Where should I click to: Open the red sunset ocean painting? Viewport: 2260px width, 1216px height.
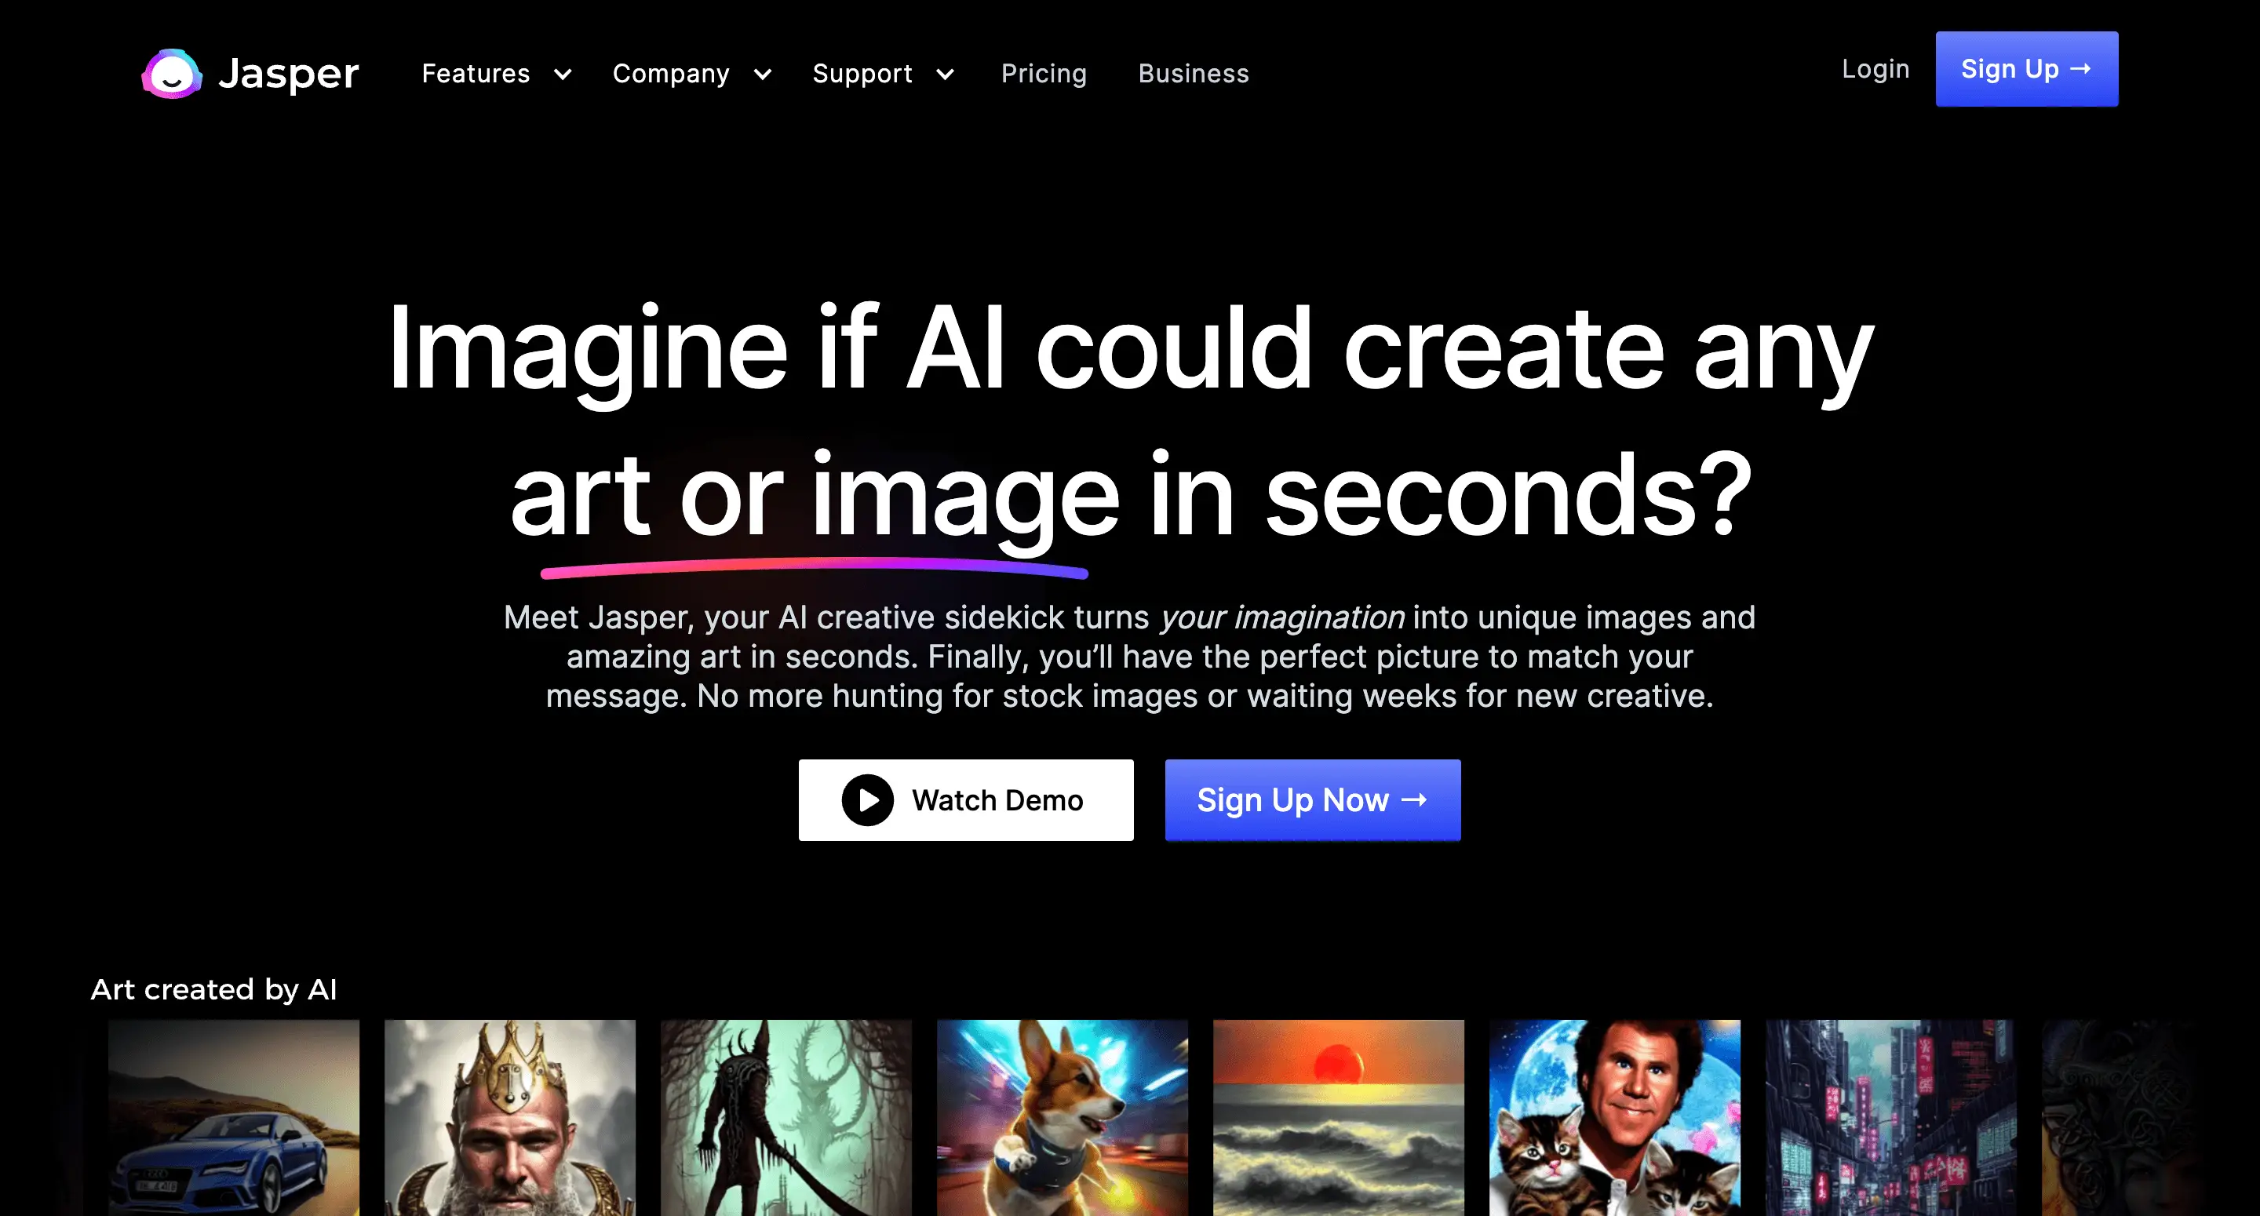pyautogui.click(x=1339, y=1118)
